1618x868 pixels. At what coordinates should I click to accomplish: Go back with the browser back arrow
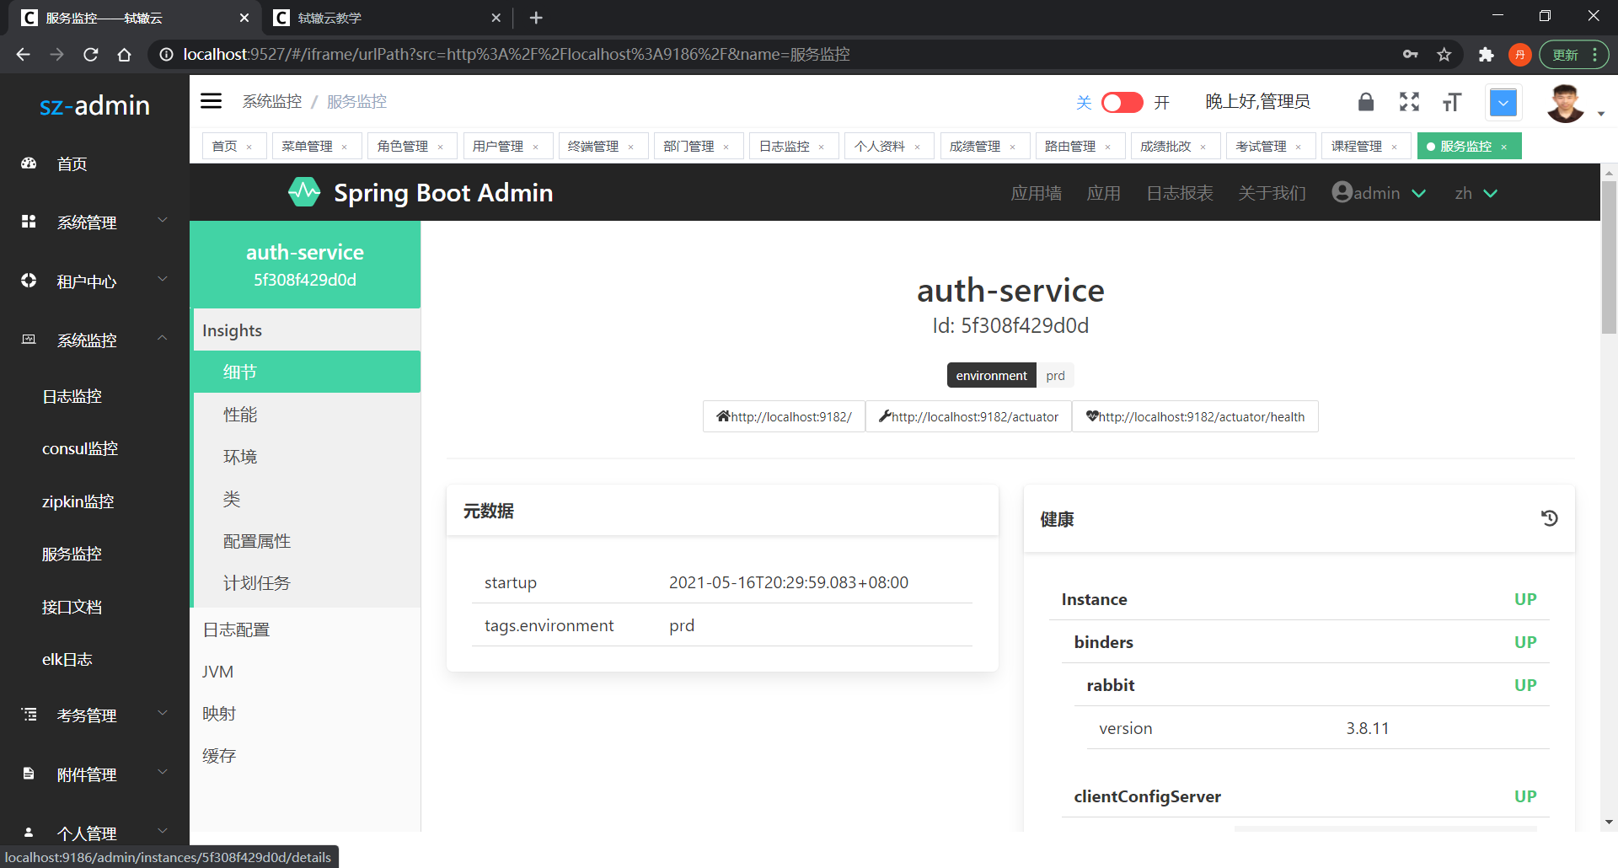(23, 55)
